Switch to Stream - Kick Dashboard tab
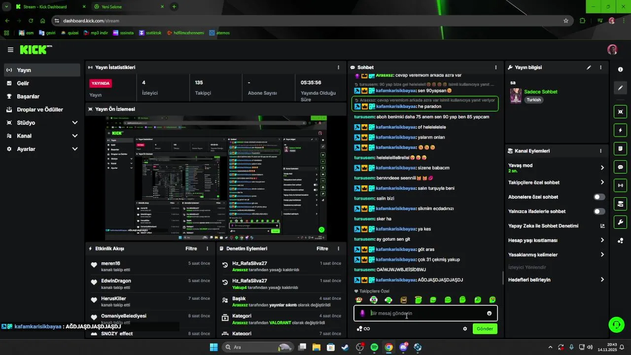Screen dimensions: 631x355 click(x=51, y=7)
